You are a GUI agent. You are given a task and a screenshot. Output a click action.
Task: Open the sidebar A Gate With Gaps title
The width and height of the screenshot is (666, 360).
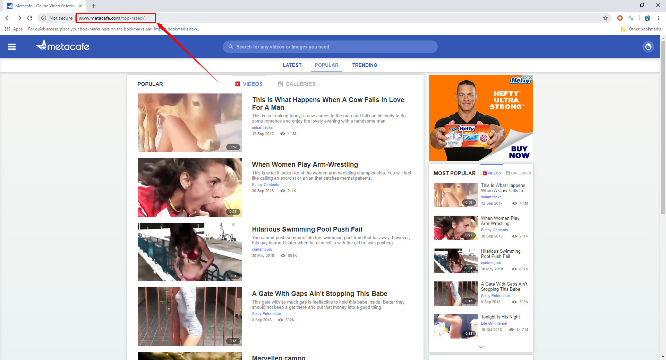pyautogui.click(x=504, y=287)
